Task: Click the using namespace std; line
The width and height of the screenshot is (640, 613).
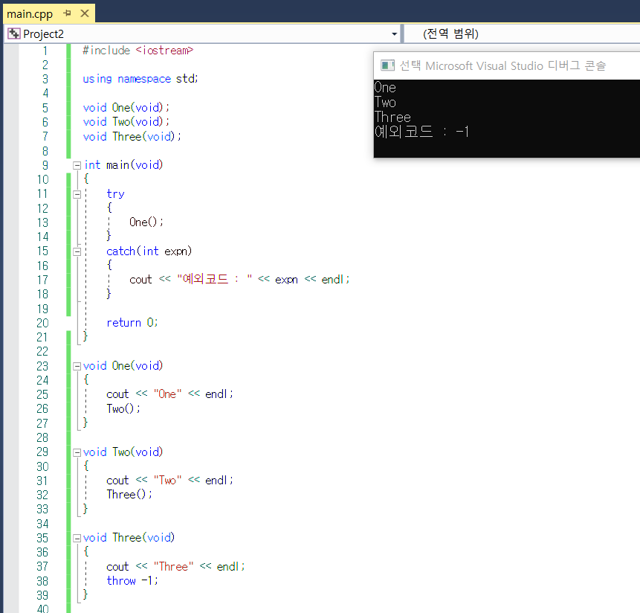Action: [x=140, y=78]
